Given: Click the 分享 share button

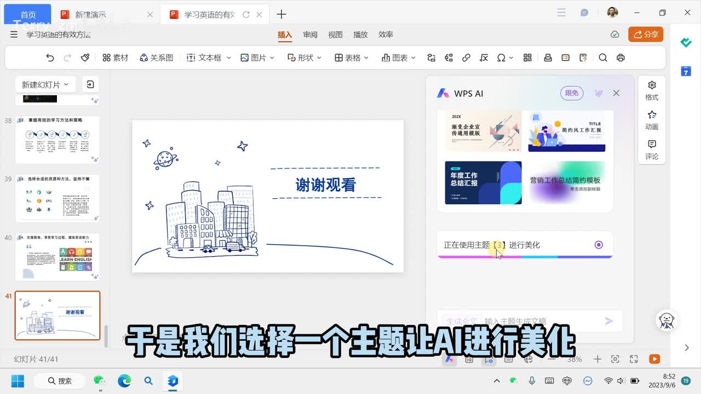Looking at the screenshot, I should 646,34.
